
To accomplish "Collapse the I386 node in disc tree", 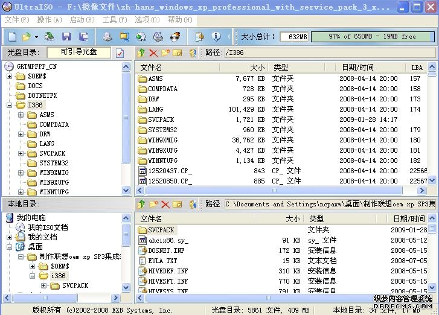I will 10,105.
